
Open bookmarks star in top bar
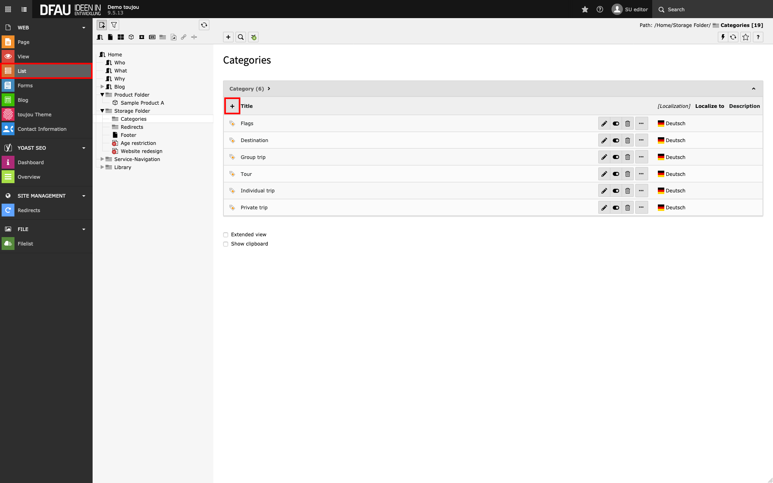[x=585, y=9]
